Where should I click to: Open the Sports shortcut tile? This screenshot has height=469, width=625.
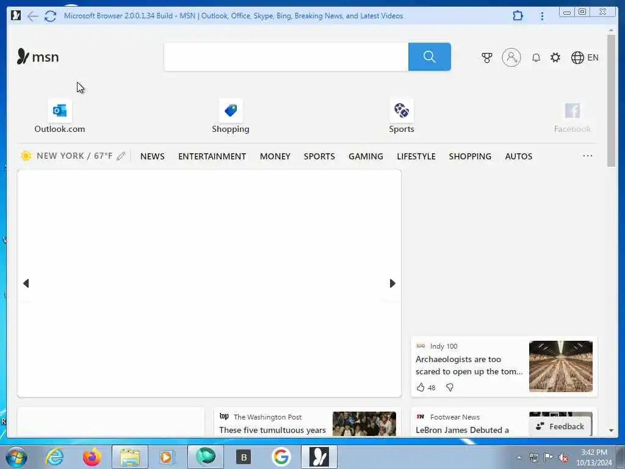402,117
